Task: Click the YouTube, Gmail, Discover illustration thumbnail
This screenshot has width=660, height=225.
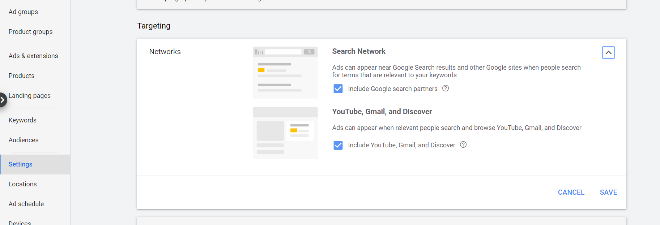Action: (285, 133)
